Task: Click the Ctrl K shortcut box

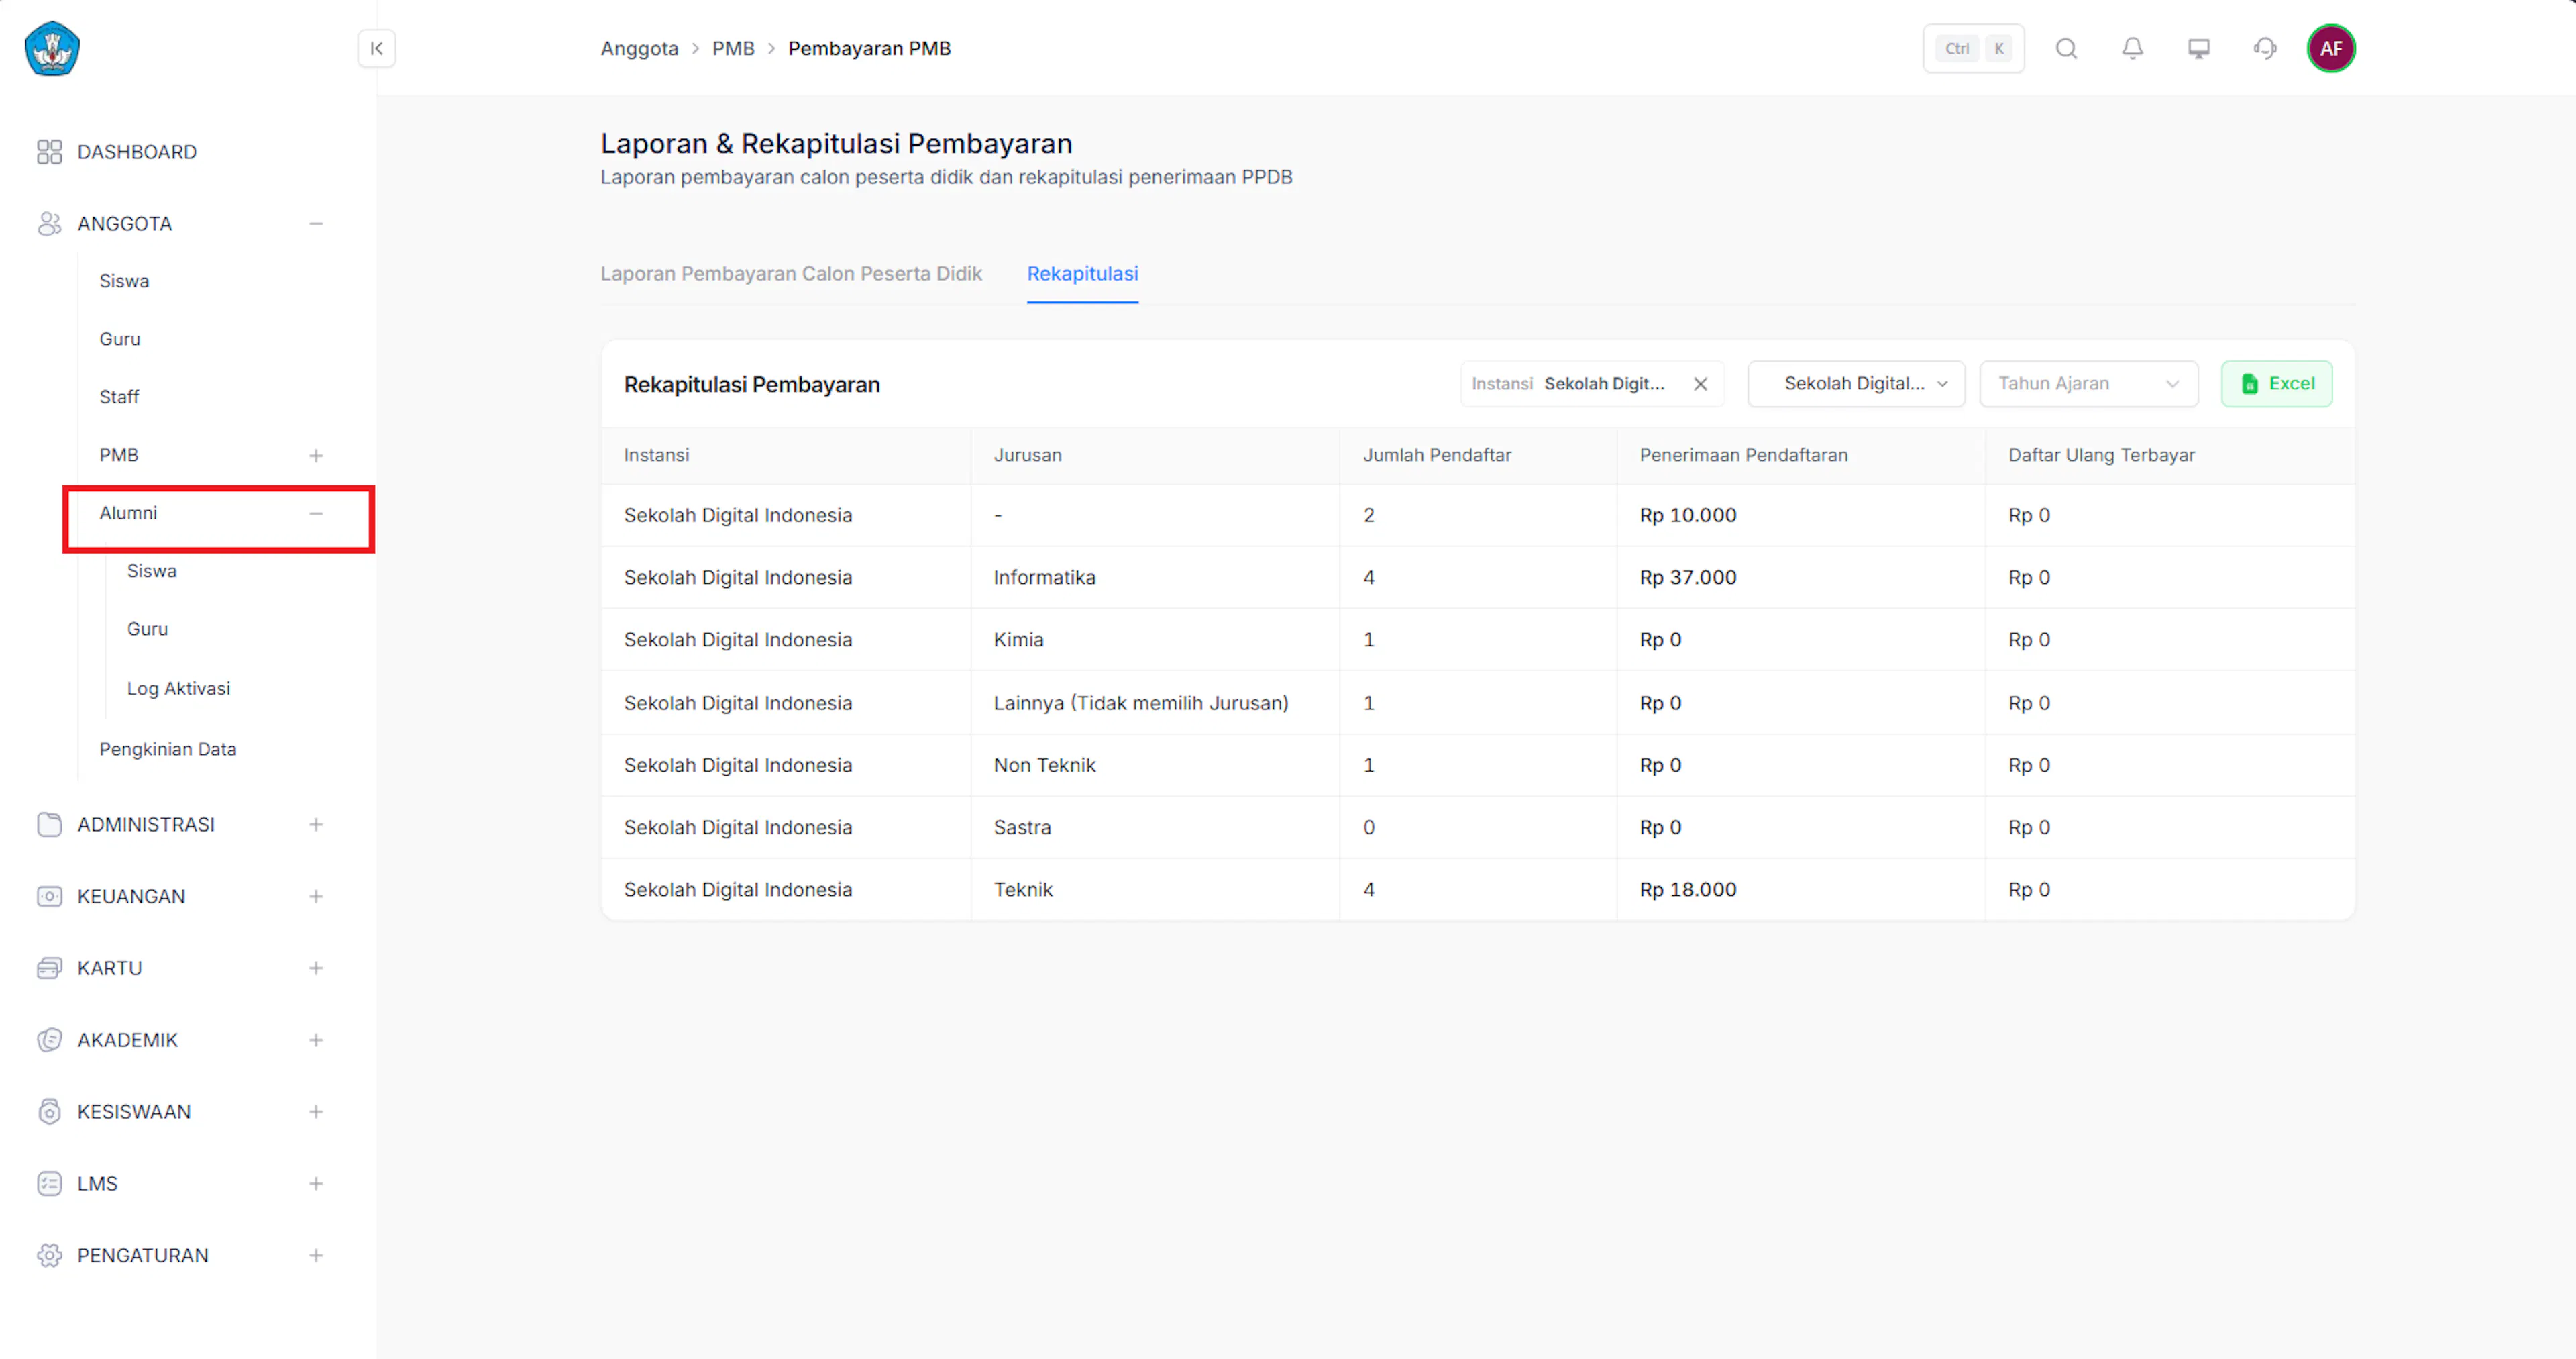Action: click(1973, 48)
